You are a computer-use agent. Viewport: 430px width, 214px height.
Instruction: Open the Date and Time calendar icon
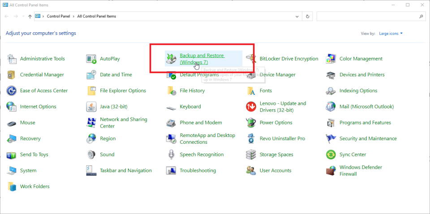click(x=91, y=74)
